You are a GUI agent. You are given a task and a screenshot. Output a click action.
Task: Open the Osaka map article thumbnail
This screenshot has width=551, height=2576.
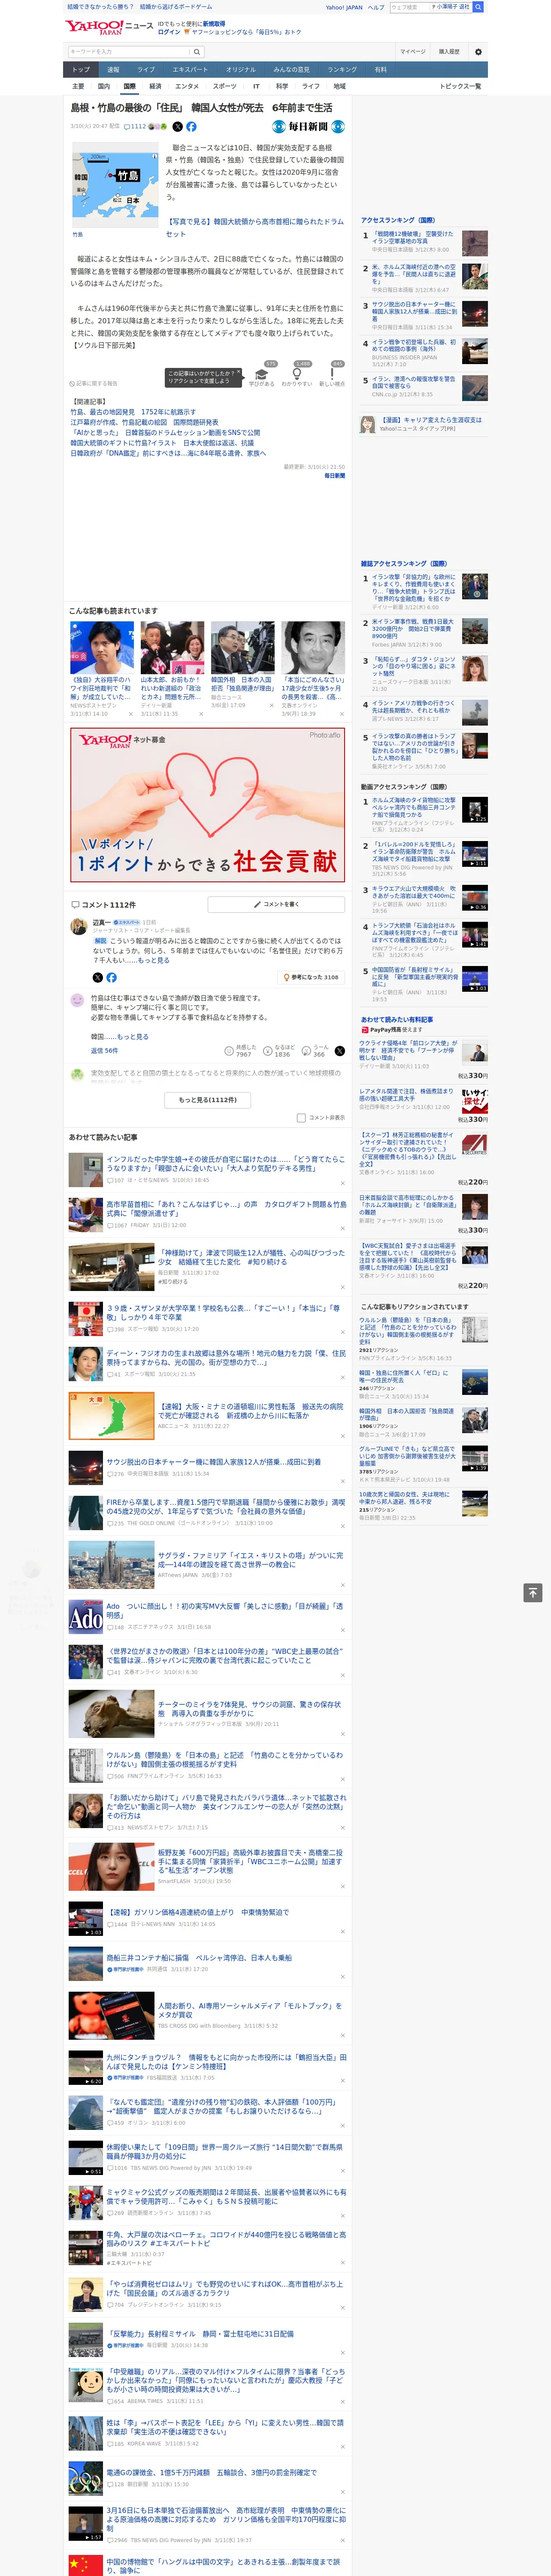[111, 1415]
